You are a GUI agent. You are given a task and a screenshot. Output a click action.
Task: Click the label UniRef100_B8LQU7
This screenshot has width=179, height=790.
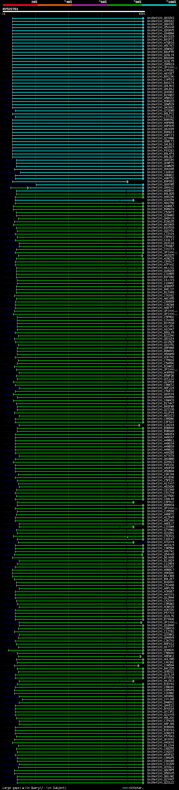point(161,157)
